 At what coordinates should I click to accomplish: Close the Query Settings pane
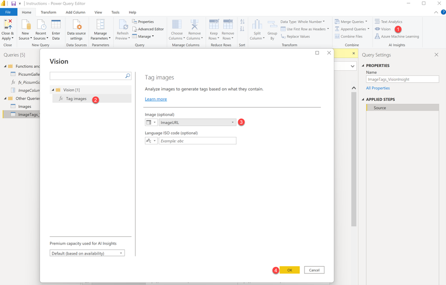[436, 54]
